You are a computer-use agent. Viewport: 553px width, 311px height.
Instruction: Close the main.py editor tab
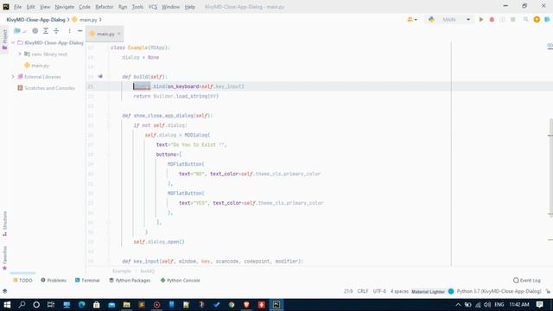point(119,34)
